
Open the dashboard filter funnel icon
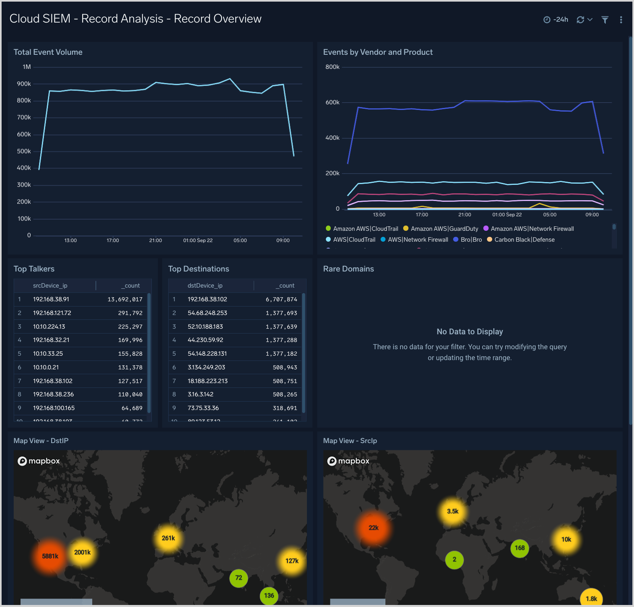tap(605, 20)
